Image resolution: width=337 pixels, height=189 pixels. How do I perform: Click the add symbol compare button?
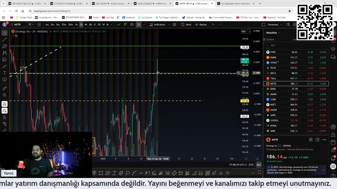tap(39, 24)
